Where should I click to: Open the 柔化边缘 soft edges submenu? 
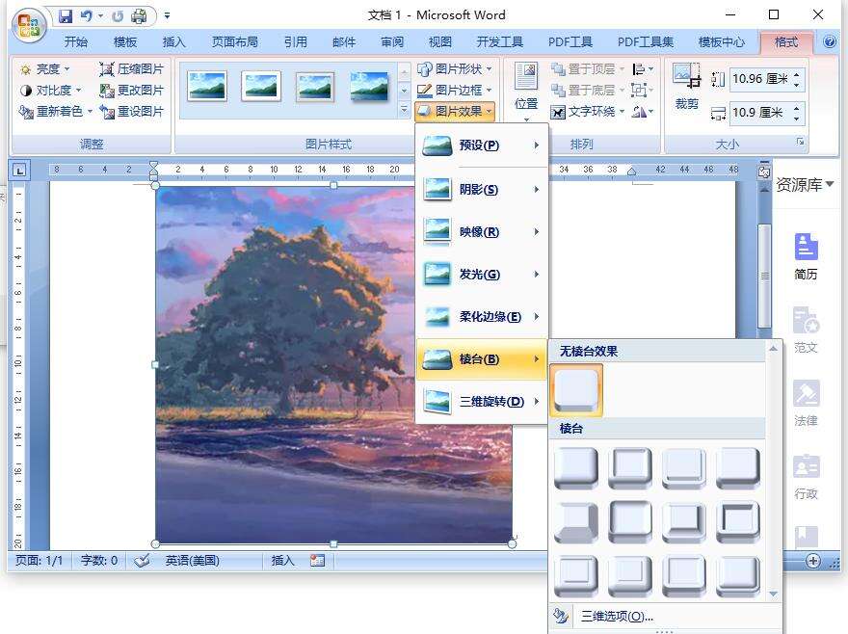coord(481,316)
